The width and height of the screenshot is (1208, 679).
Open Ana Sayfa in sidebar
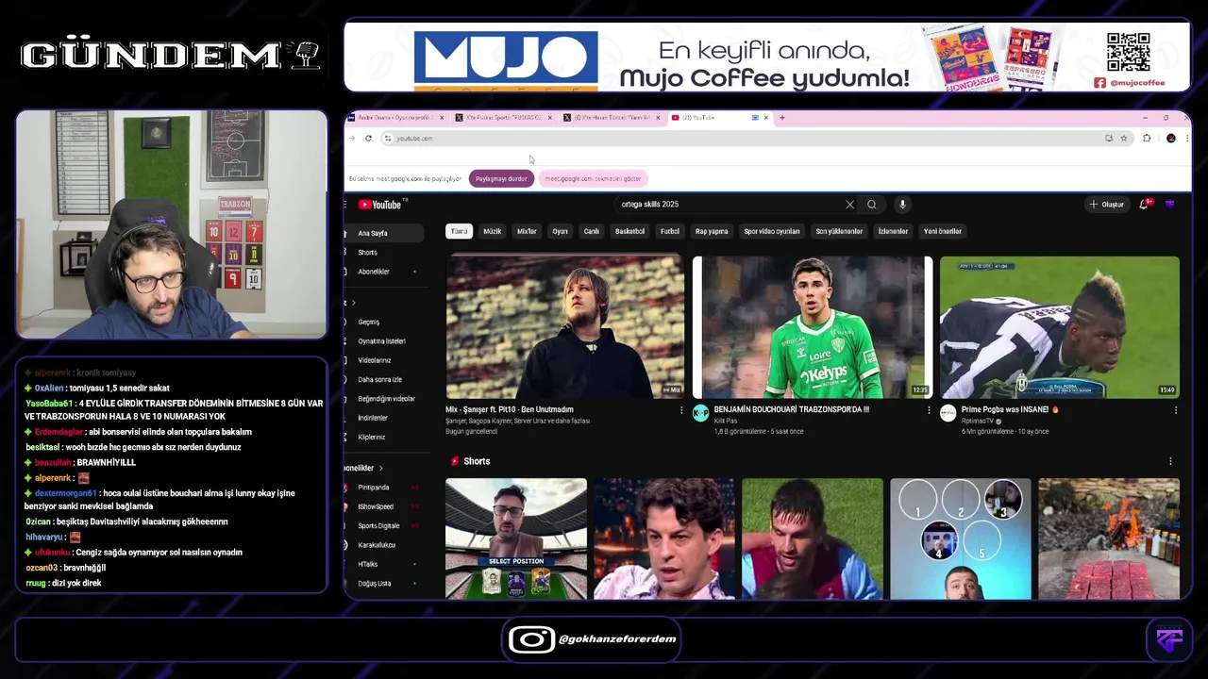pyautogui.click(x=384, y=233)
